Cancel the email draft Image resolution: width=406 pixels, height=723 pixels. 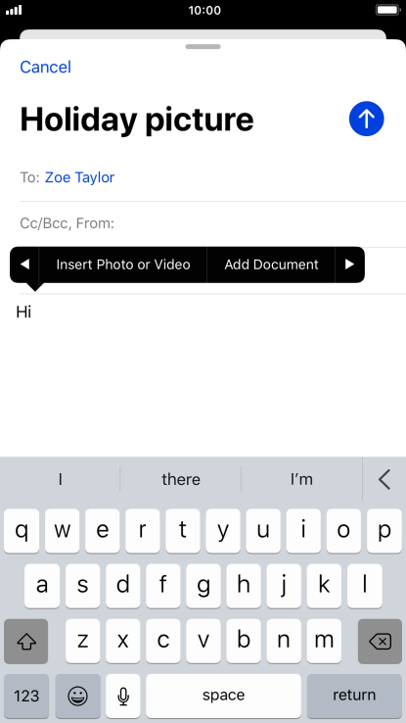[46, 67]
